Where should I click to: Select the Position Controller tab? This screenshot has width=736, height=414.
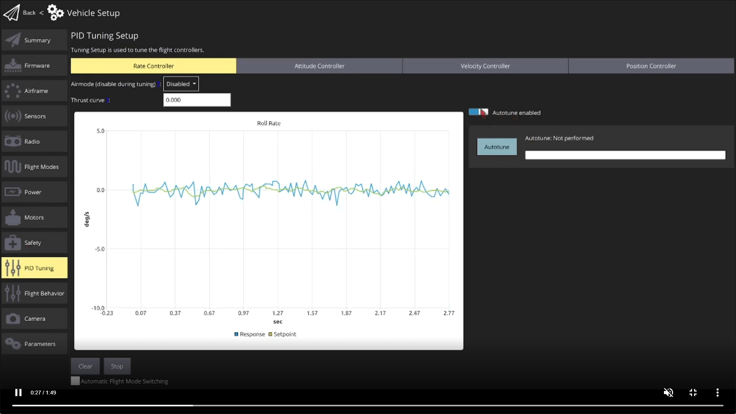[x=651, y=66]
